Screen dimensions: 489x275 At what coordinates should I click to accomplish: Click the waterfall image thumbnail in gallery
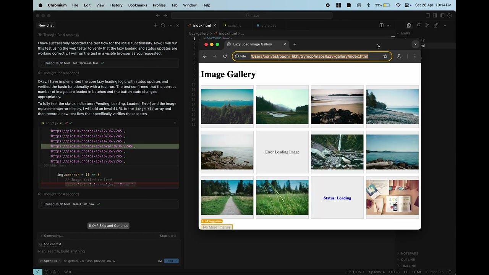pyautogui.click(x=337, y=152)
